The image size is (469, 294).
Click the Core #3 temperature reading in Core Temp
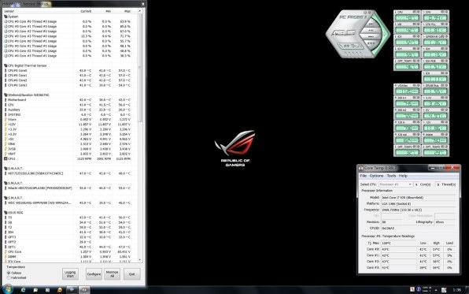click(399, 267)
